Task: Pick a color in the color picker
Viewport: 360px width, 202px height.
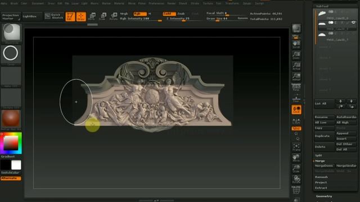Action: point(11,143)
